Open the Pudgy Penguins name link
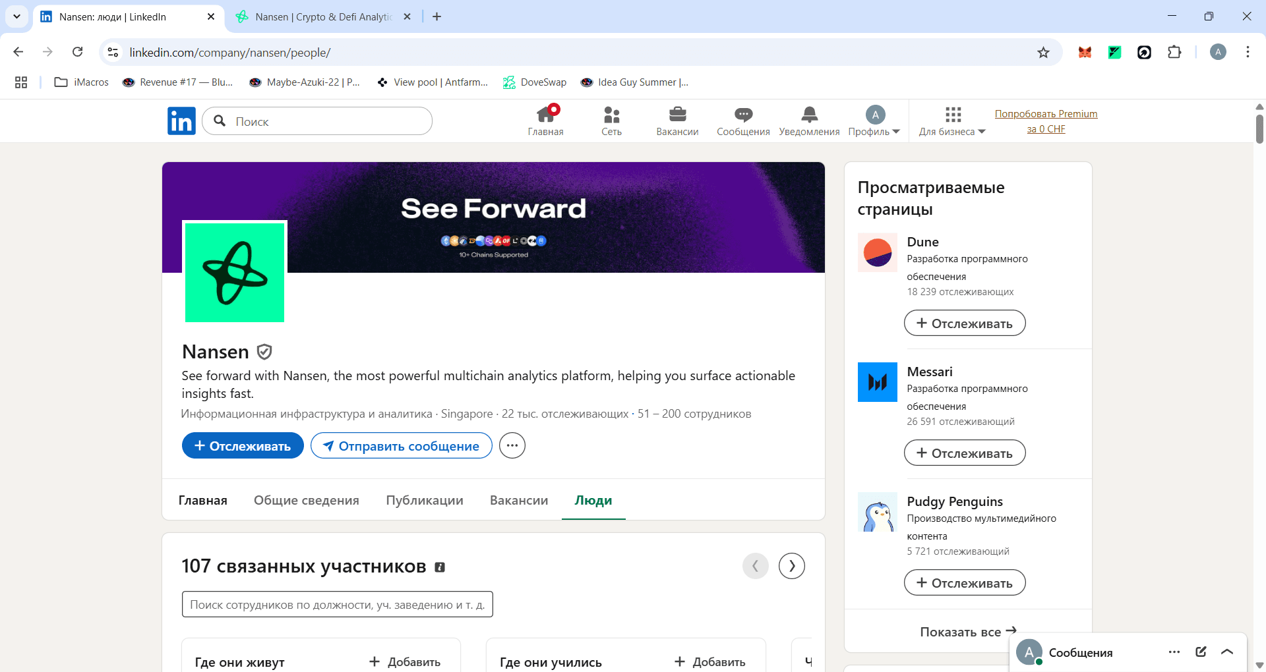The height and width of the screenshot is (672, 1266). point(955,501)
